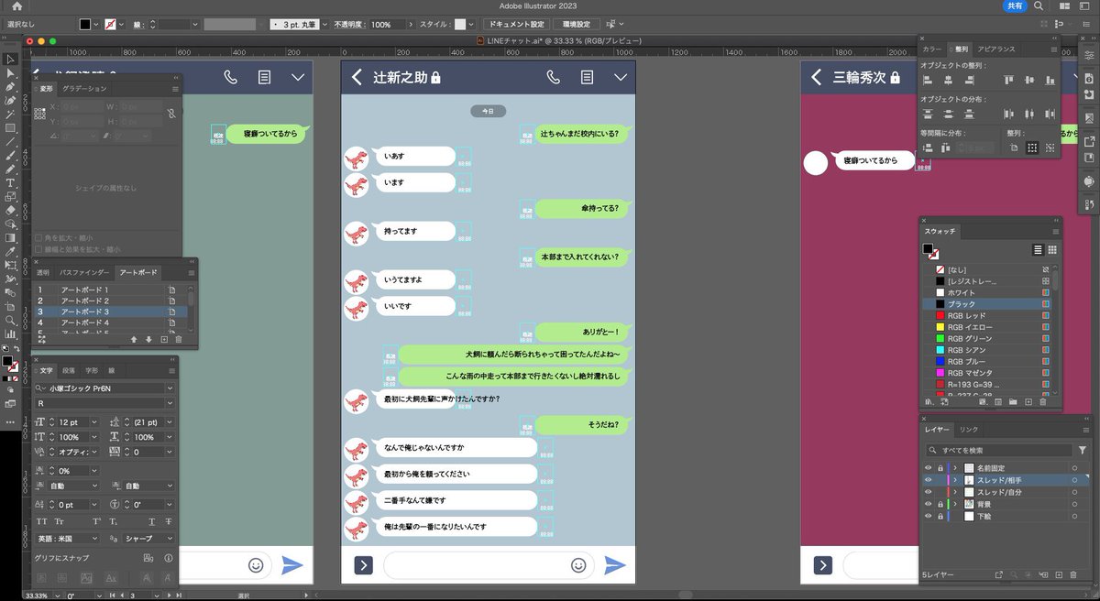Open the font style R dropdown

point(169,403)
